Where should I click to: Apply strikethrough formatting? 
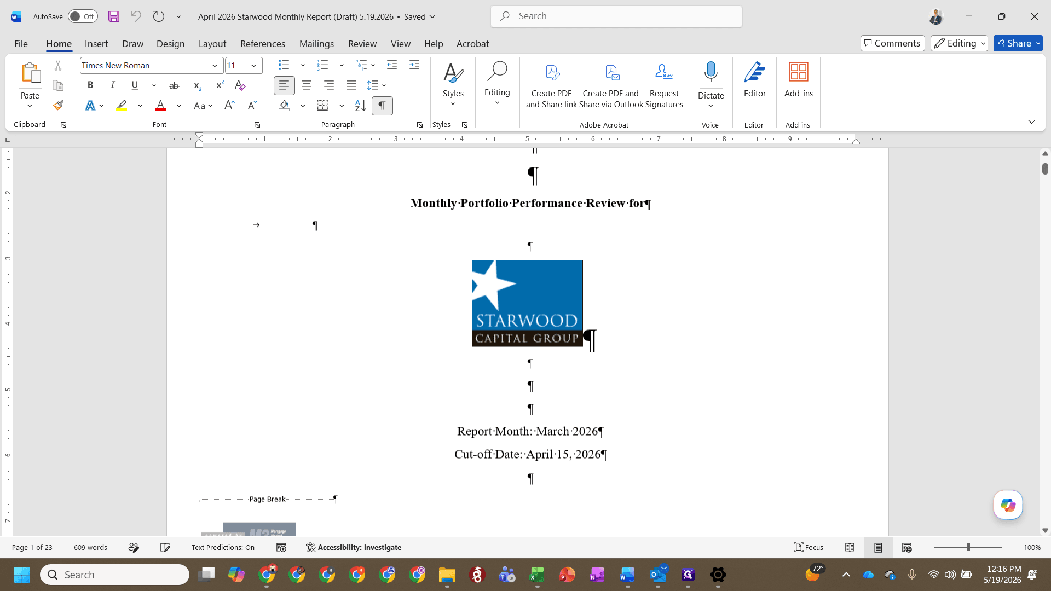[x=174, y=85]
